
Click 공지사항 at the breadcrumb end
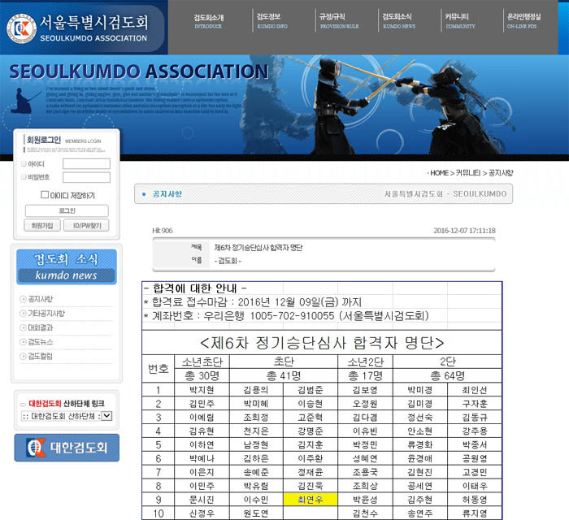(x=501, y=173)
